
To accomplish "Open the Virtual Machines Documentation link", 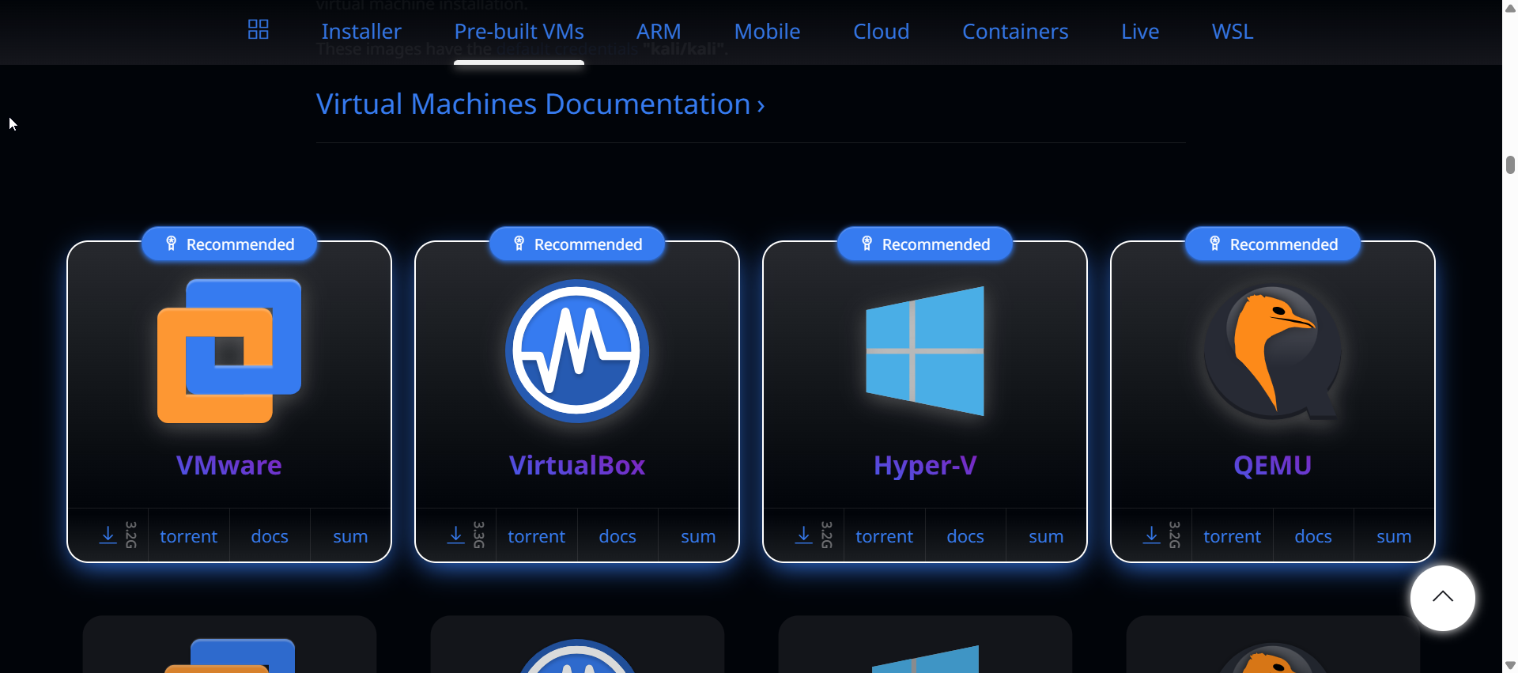I will 541,104.
